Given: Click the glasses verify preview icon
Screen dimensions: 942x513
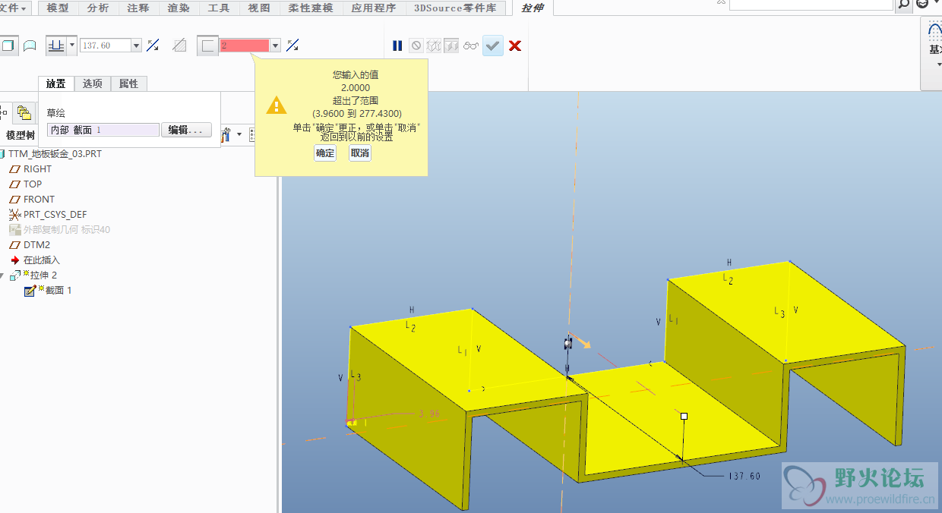Looking at the screenshot, I should (x=471, y=46).
